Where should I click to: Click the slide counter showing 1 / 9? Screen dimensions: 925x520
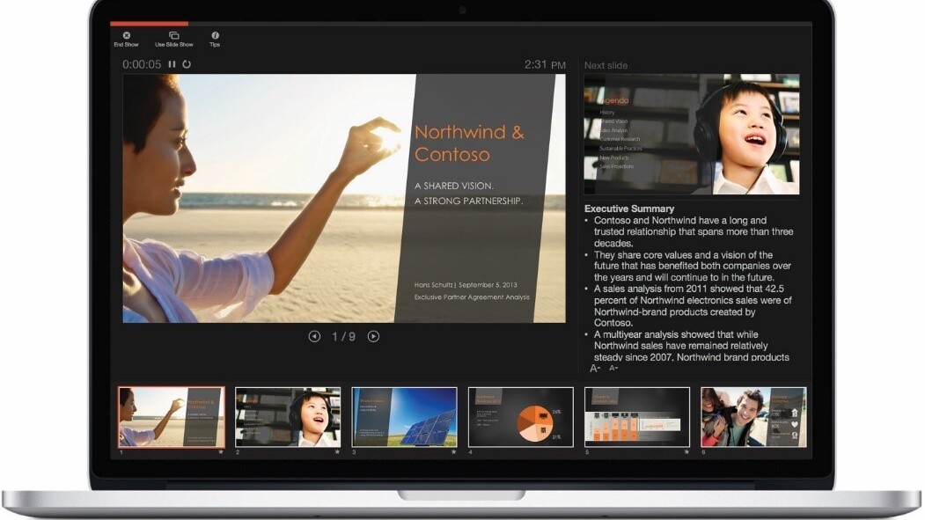(x=344, y=336)
